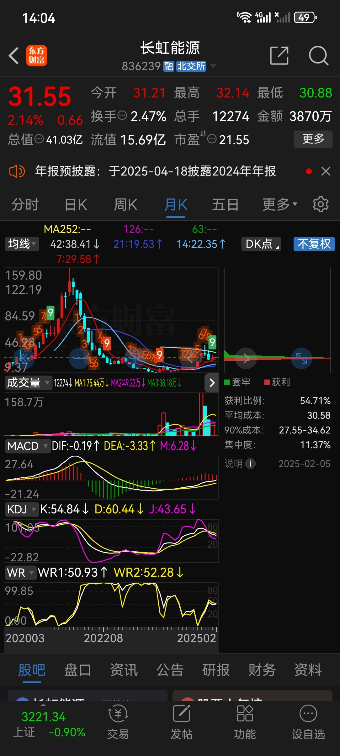Tap the 套牢 green legend swatch
This screenshot has height=756, width=340.
[227, 382]
